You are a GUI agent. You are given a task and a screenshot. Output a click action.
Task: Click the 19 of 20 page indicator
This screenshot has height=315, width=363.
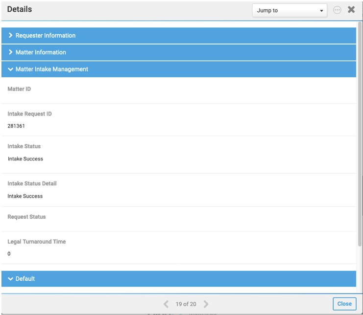click(186, 304)
